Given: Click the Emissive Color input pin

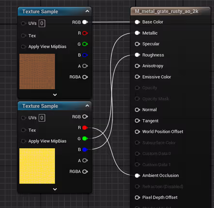Looking at the screenshot, I should (138, 77).
